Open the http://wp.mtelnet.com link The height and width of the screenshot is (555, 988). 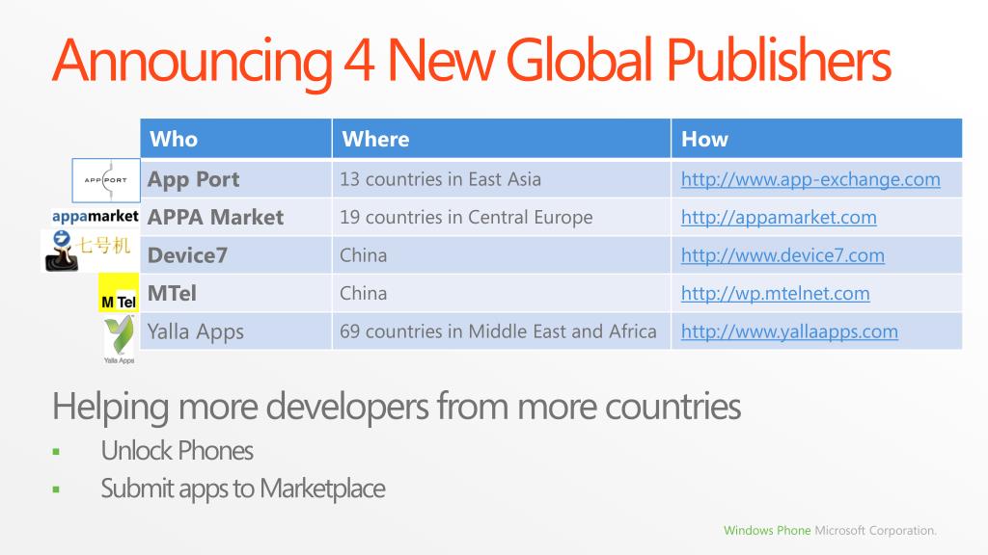coord(775,294)
